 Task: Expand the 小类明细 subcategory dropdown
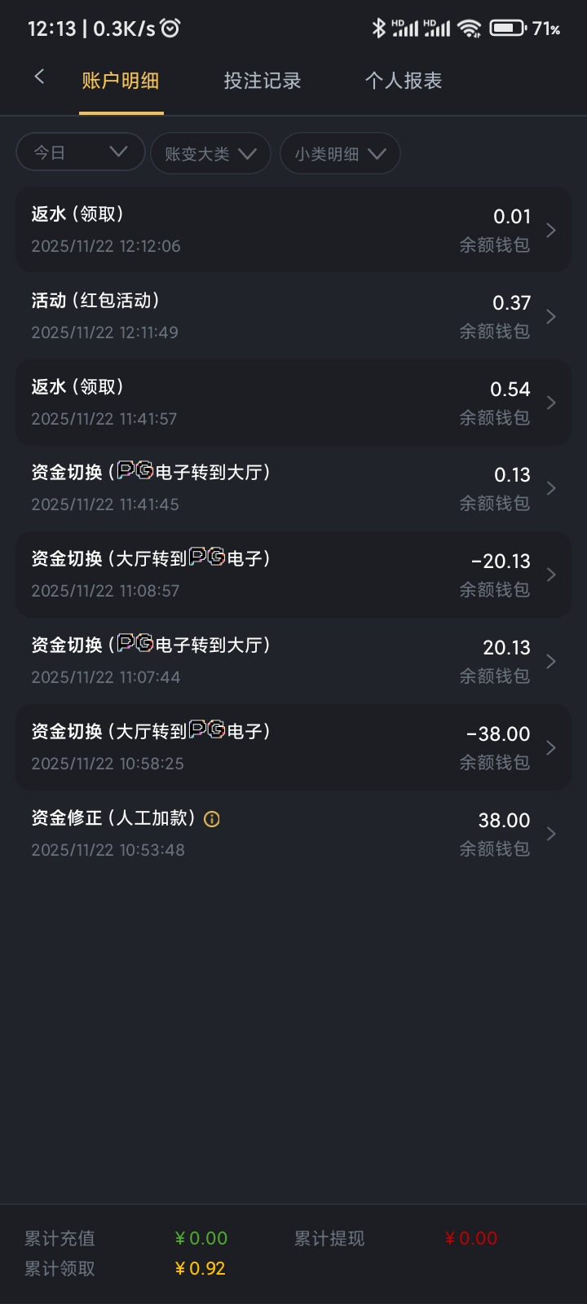click(x=340, y=154)
